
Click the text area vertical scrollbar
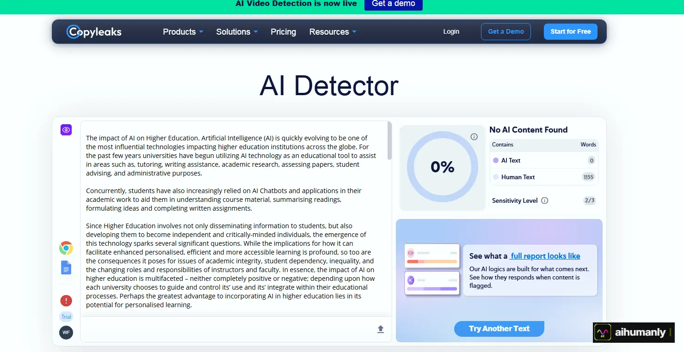(x=390, y=141)
